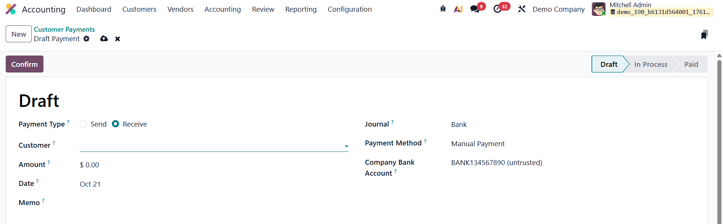723x224 pixels.
Task: Select the Receive payment type
Action: pyautogui.click(x=116, y=124)
